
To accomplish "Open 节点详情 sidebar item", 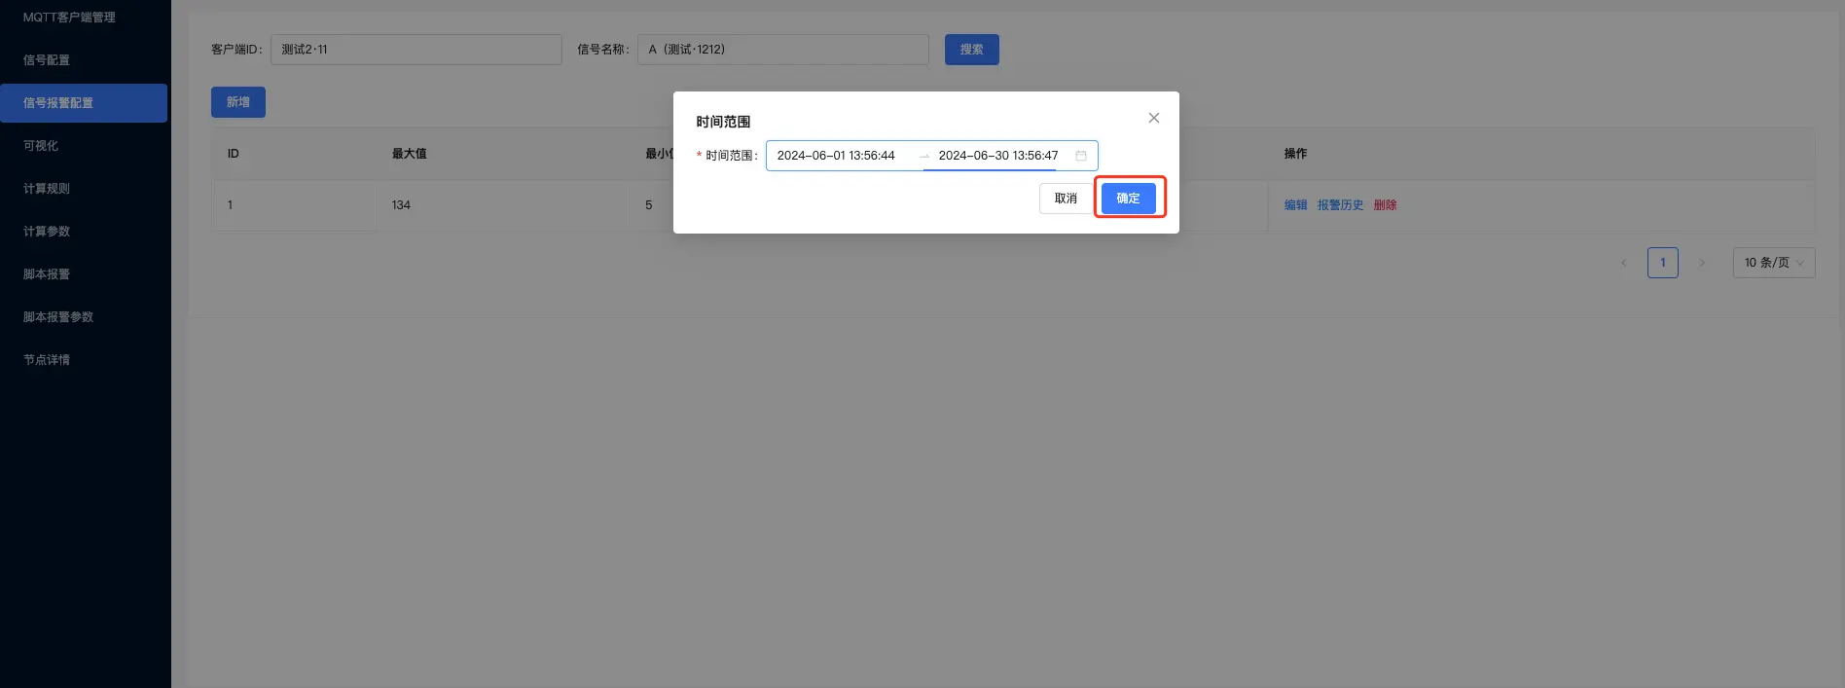I will (47, 360).
